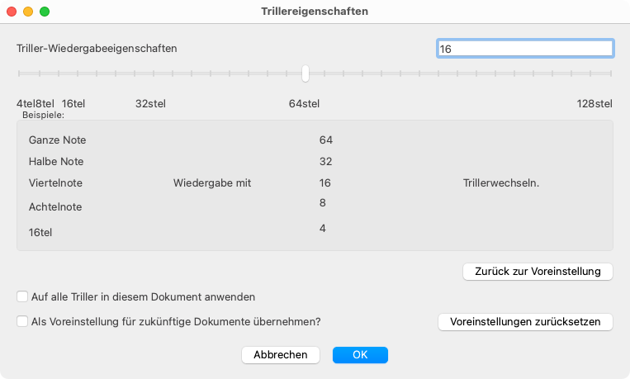Click the 'Viertelnote' example label

pos(55,182)
